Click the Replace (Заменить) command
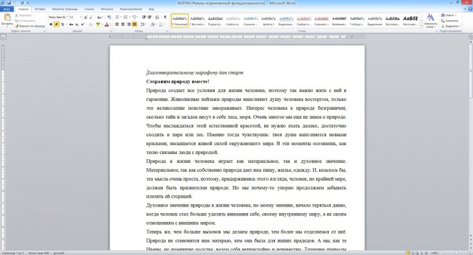This screenshot has height=255, width=473. pyautogui.click(x=450, y=21)
